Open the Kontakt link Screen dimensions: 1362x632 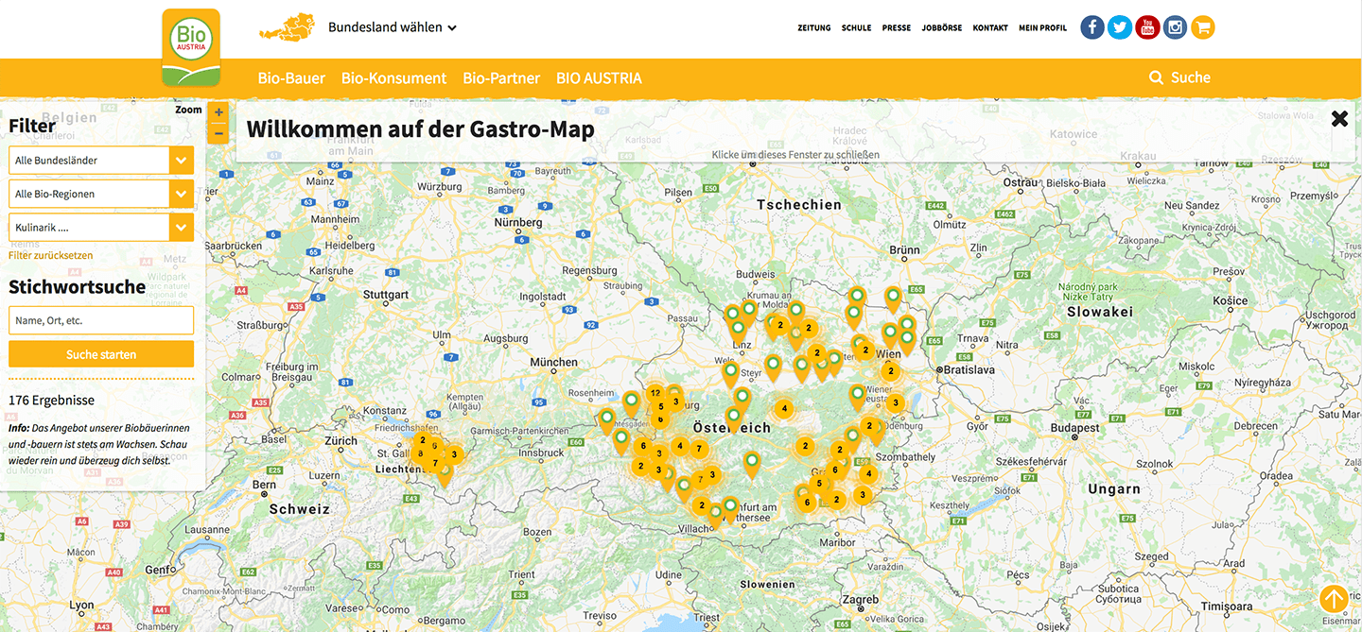990,28
